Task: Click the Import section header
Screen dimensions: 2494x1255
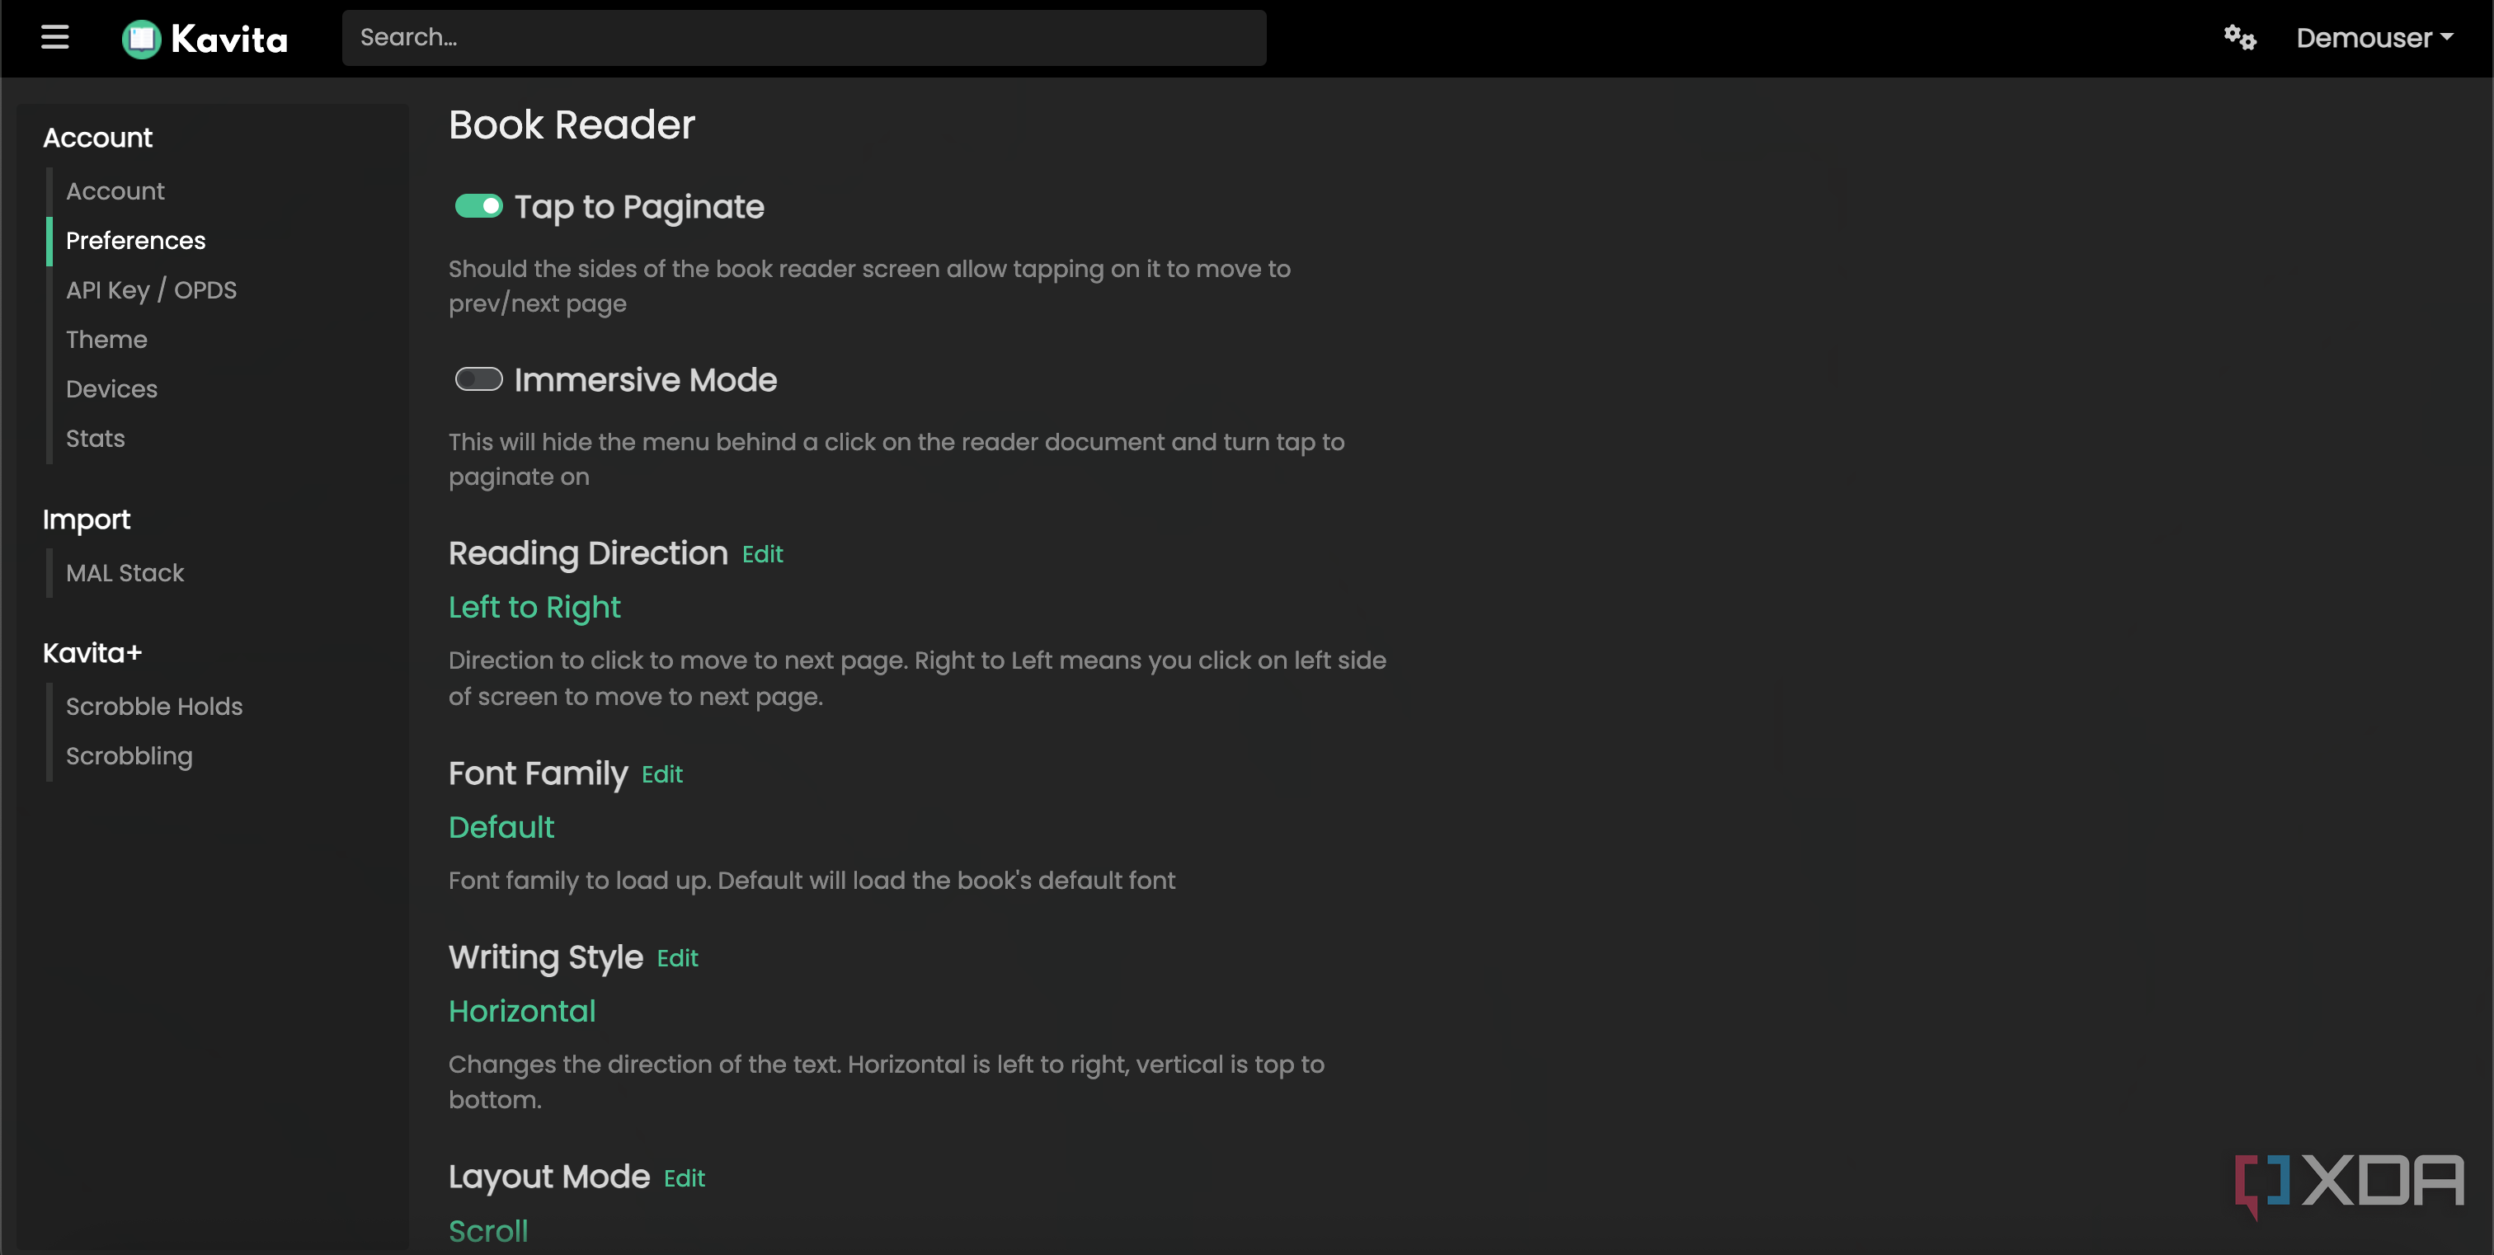Action: 86,520
